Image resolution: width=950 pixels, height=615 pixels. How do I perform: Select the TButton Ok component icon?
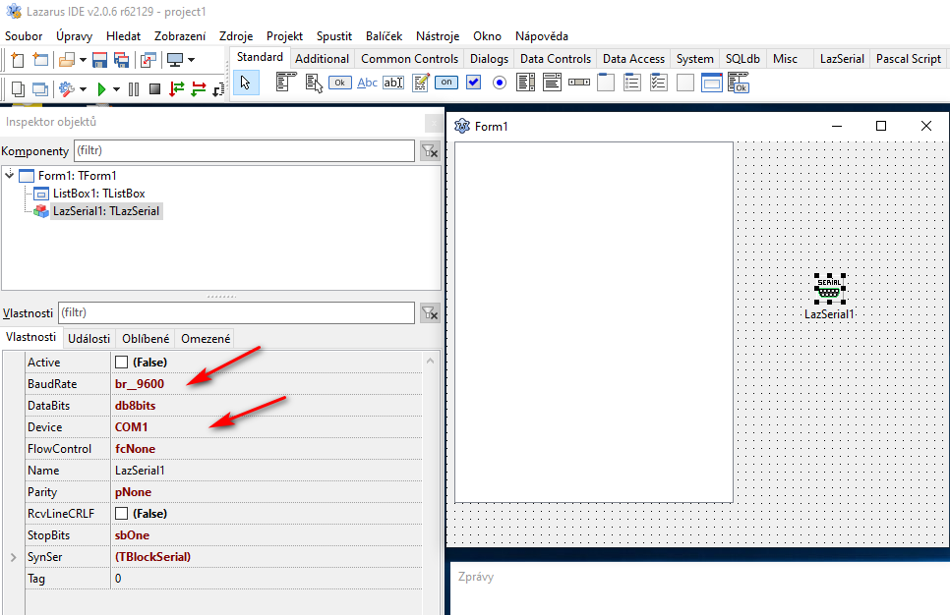340,83
